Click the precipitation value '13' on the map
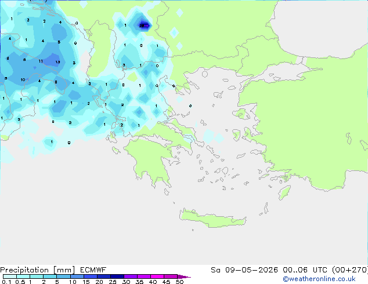 click(57, 62)
